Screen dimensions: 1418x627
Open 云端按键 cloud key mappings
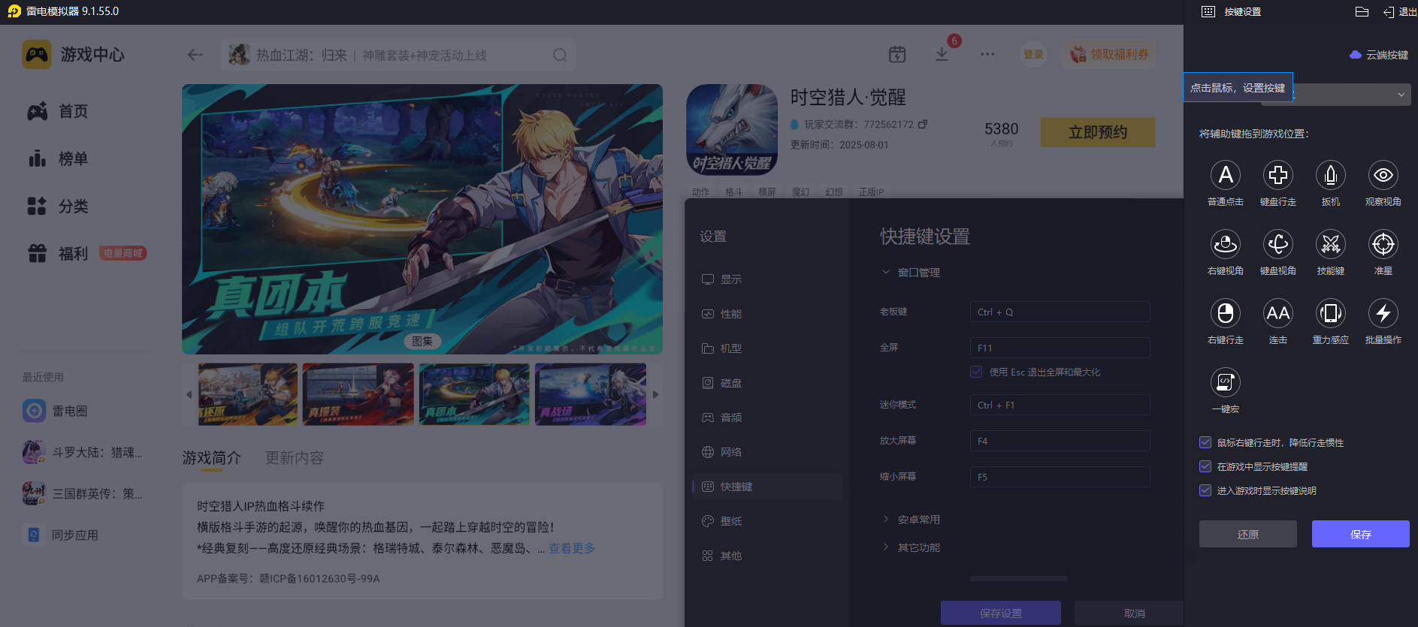(1379, 55)
